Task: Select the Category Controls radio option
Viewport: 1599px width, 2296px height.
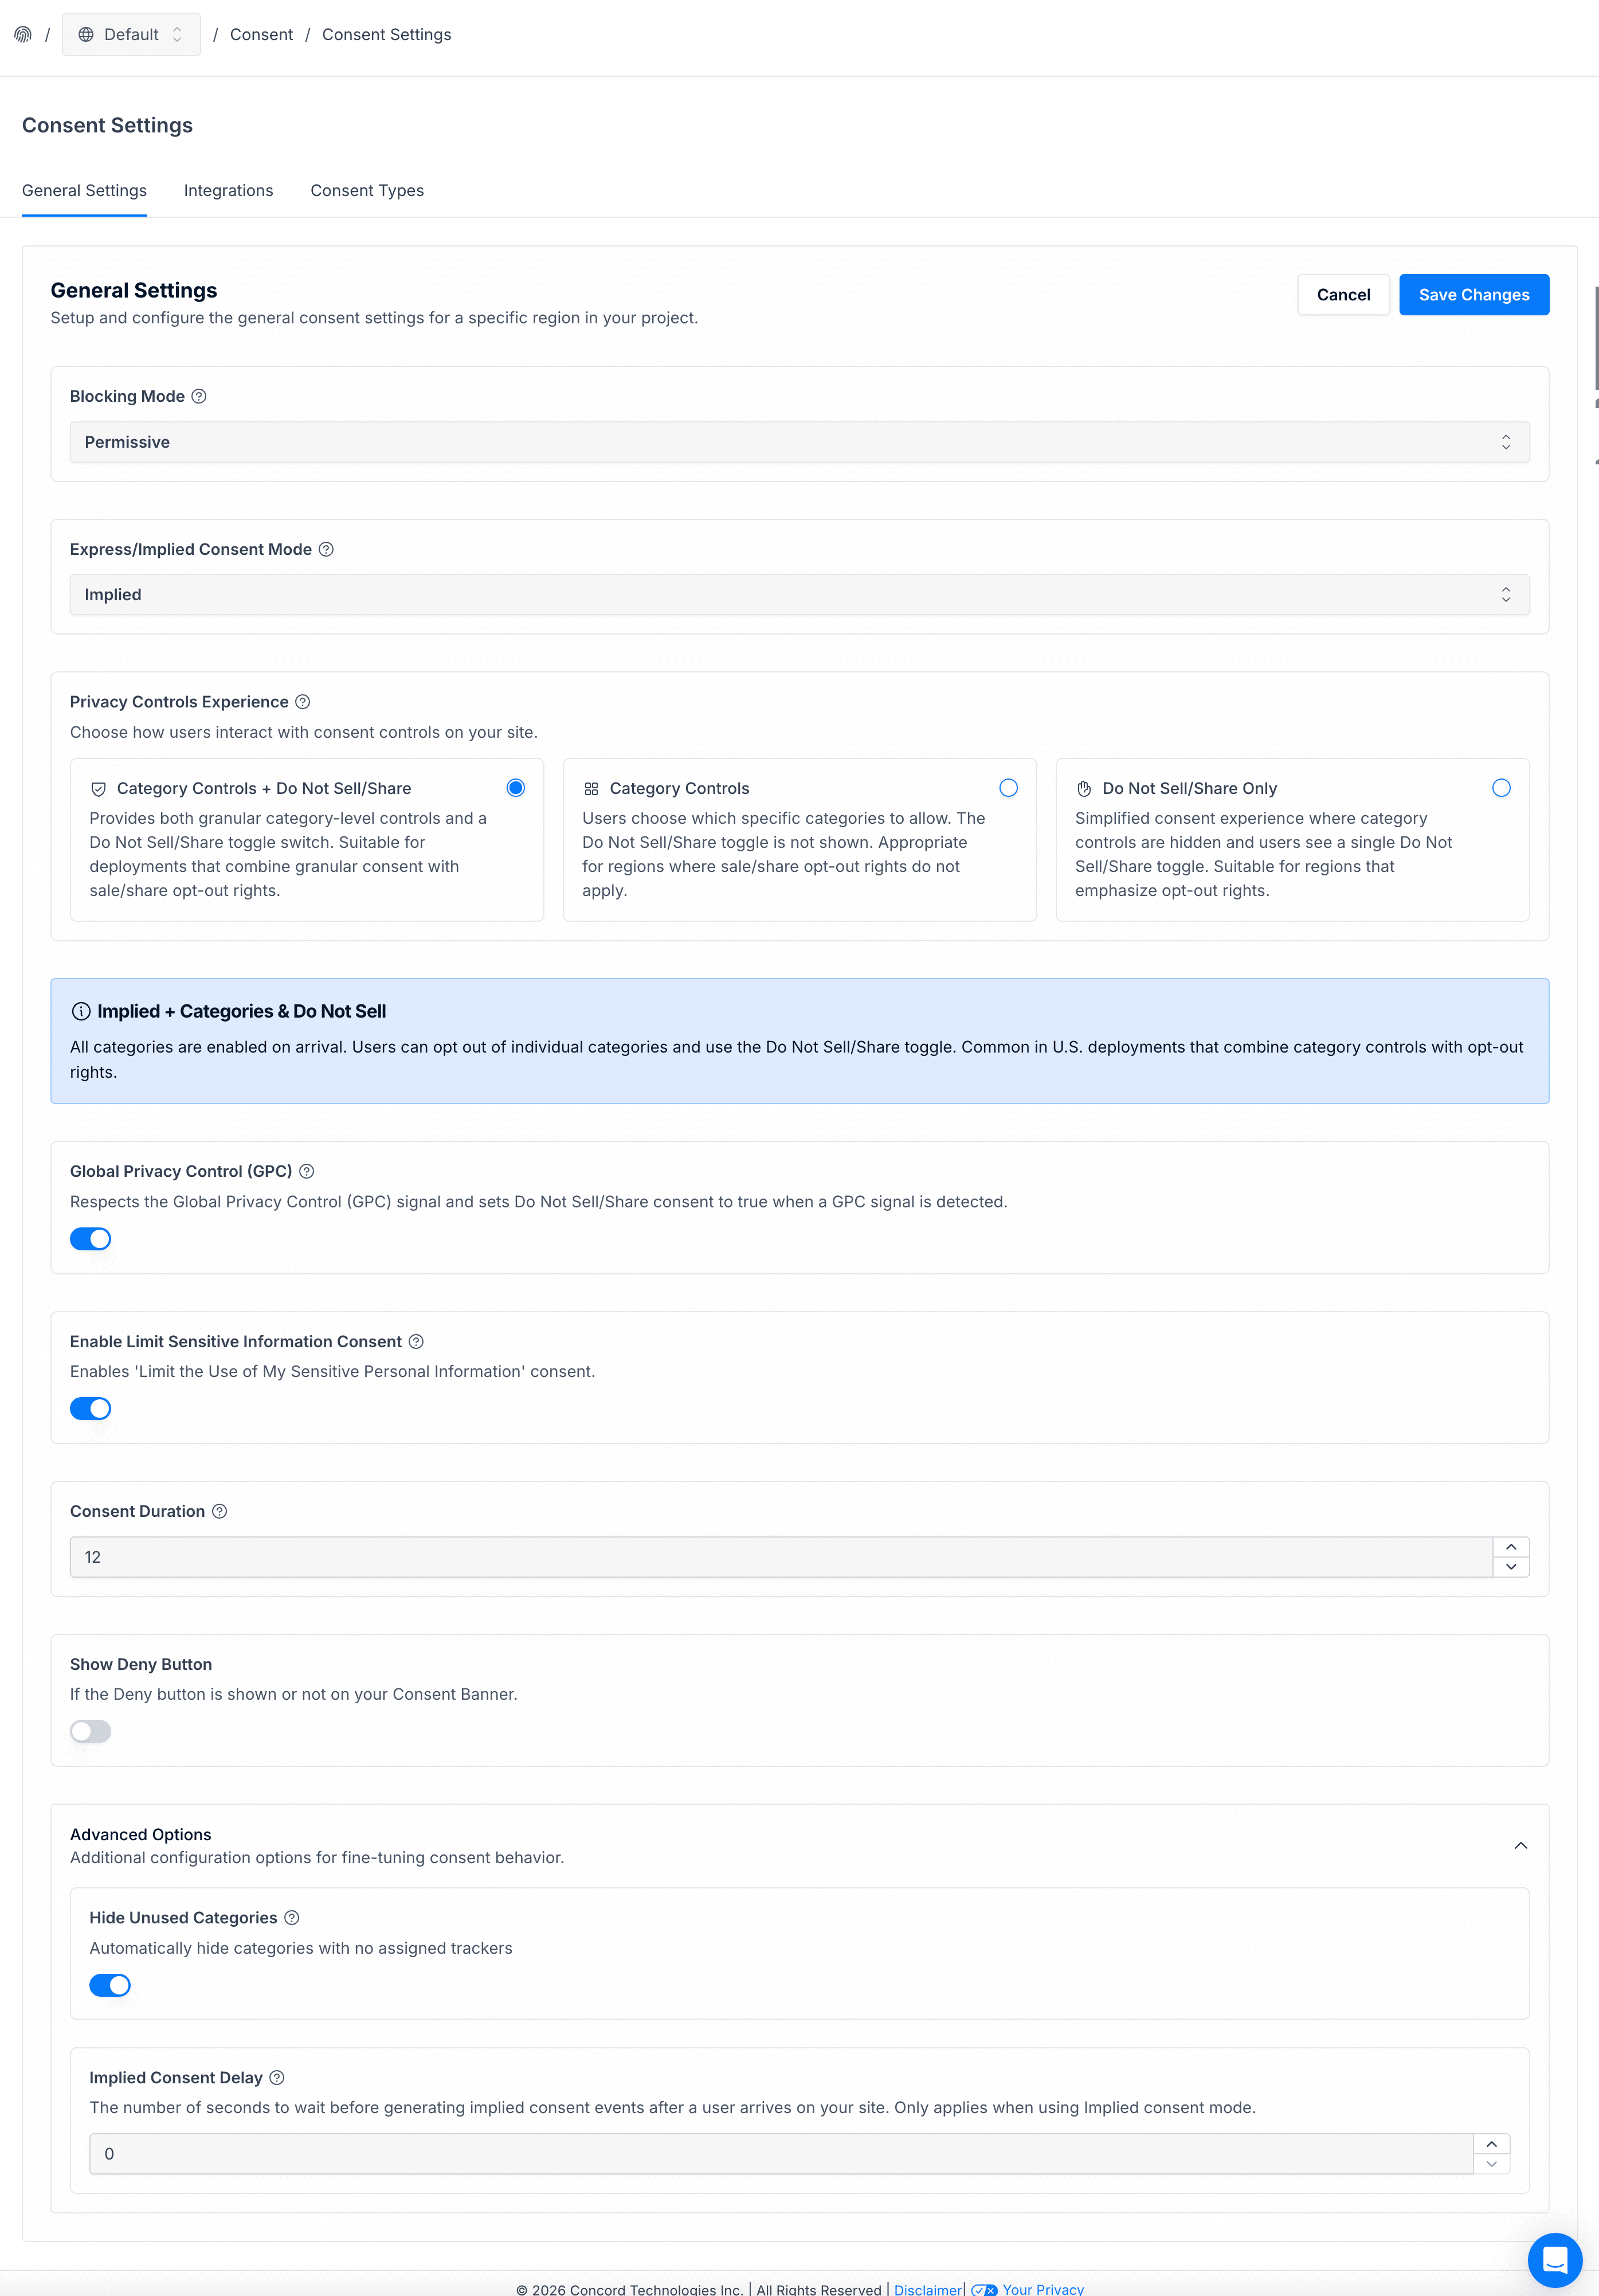Action: tap(1008, 788)
